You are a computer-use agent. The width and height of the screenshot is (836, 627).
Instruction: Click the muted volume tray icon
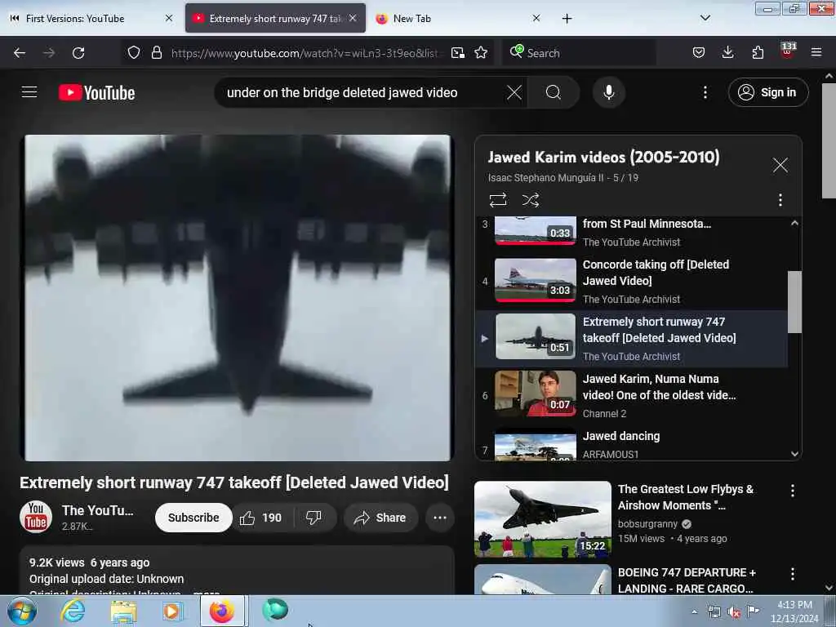point(733,611)
